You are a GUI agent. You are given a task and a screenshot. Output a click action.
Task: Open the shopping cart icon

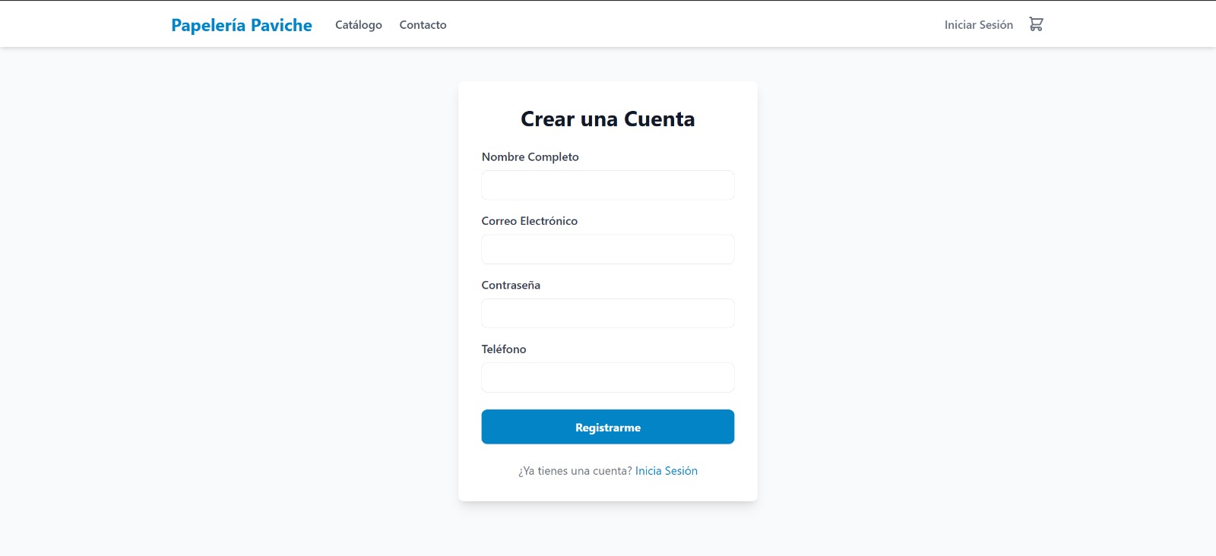coord(1036,24)
